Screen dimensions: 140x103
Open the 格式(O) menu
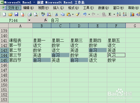[x=73, y=8]
